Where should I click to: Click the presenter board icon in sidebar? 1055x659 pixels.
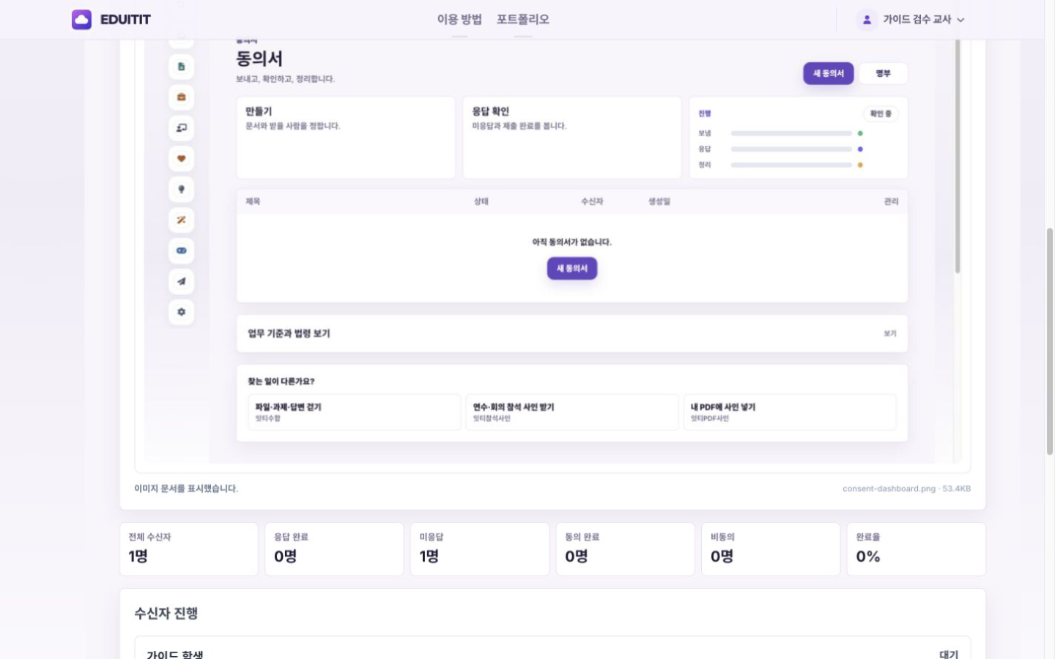coord(182,128)
